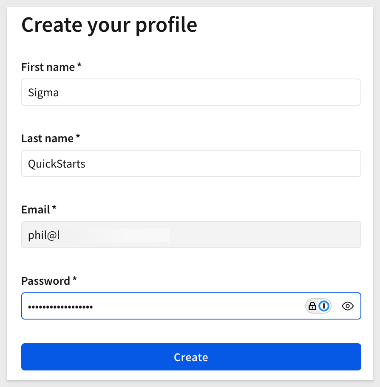Show password using the eye icon
The image size is (380, 387).
click(x=348, y=306)
